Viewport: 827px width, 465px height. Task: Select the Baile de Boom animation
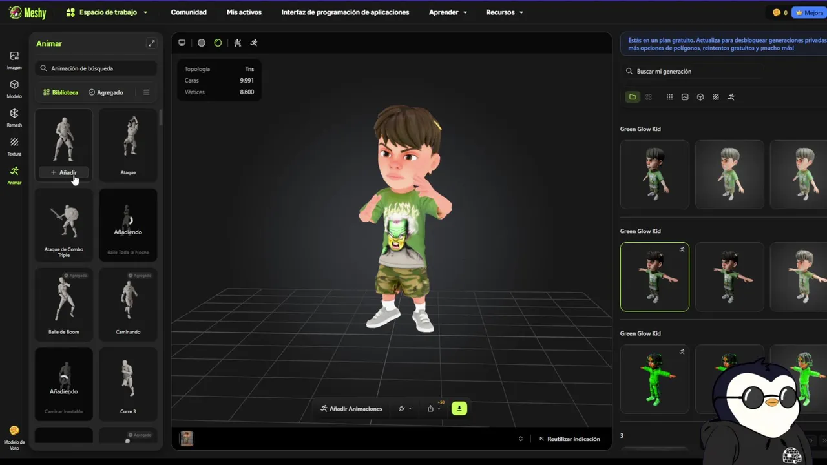pos(63,304)
